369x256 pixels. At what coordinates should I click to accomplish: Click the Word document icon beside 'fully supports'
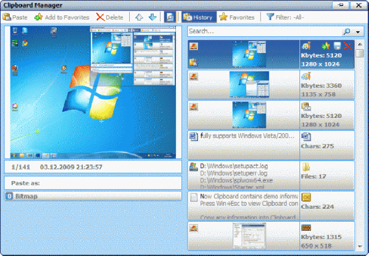[x=194, y=137]
